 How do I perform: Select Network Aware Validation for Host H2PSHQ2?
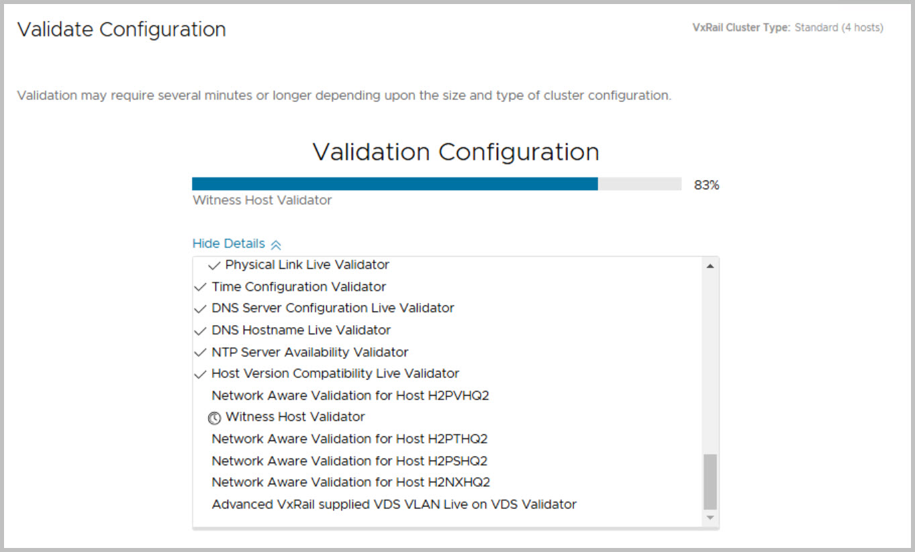click(x=349, y=461)
